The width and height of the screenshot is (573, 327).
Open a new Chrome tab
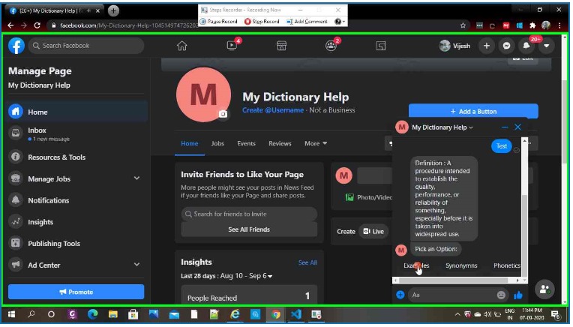tap(114, 10)
